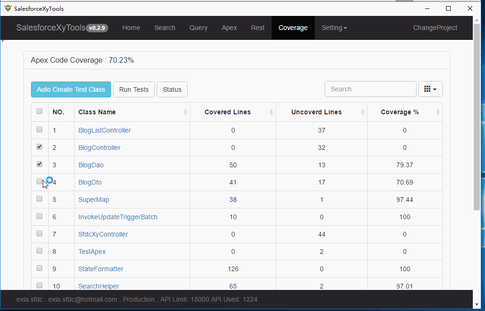Select the 79.37 coverage value
This screenshot has height=311, width=485.
(405, 165)
